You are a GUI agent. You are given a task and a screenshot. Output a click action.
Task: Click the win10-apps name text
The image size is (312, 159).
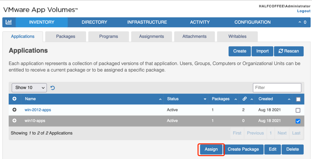[35, 121]
